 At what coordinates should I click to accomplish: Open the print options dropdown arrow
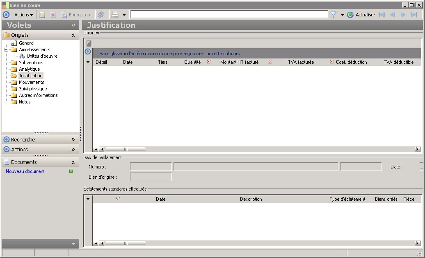[124, 15]
